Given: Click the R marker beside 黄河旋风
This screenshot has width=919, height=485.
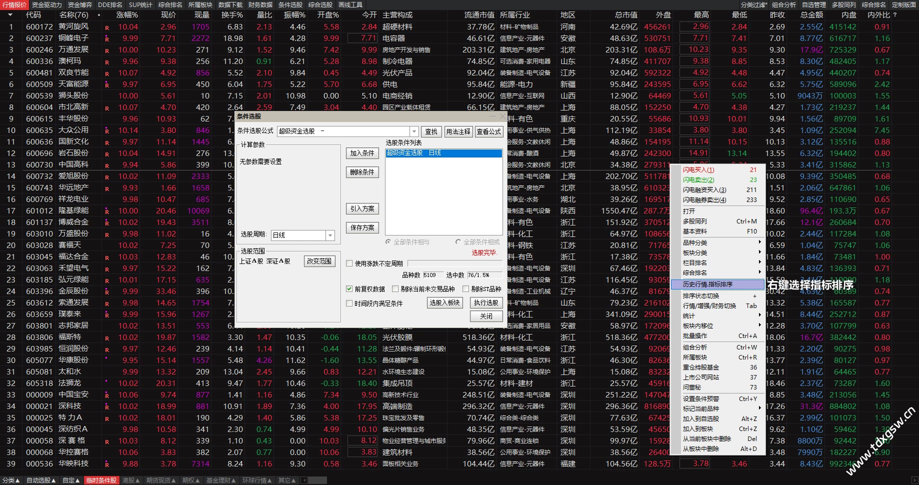Looking at the screenshot, I should (x=107, y=27).
